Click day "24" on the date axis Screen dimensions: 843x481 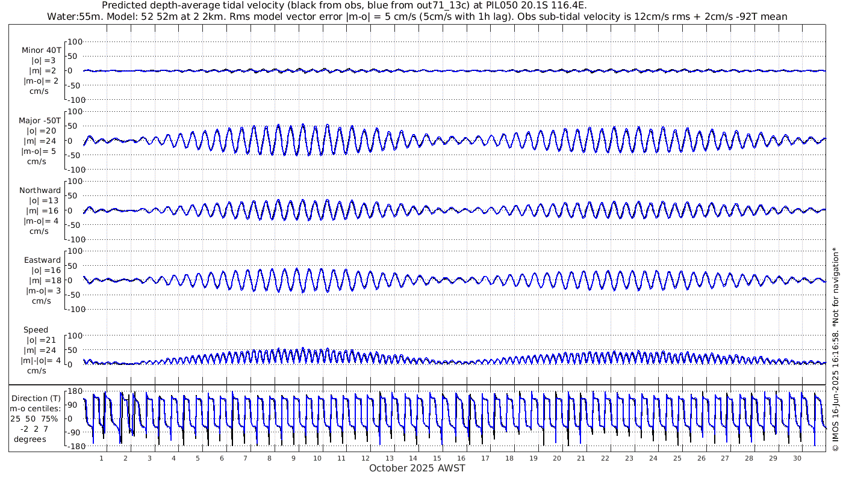point(653,458)
